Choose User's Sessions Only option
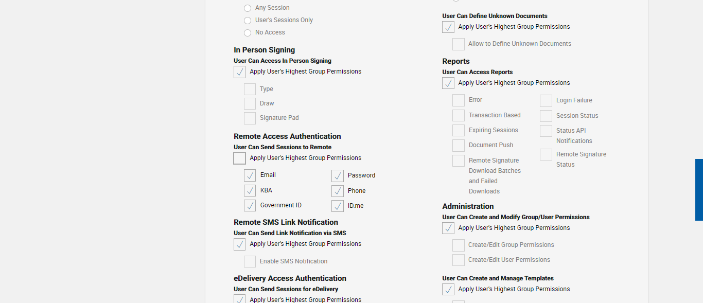This screenshot has height=303, width=703. coord(248,21)
